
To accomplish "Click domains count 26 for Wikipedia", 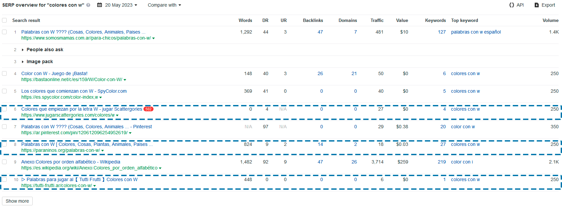I will point(354,162).
